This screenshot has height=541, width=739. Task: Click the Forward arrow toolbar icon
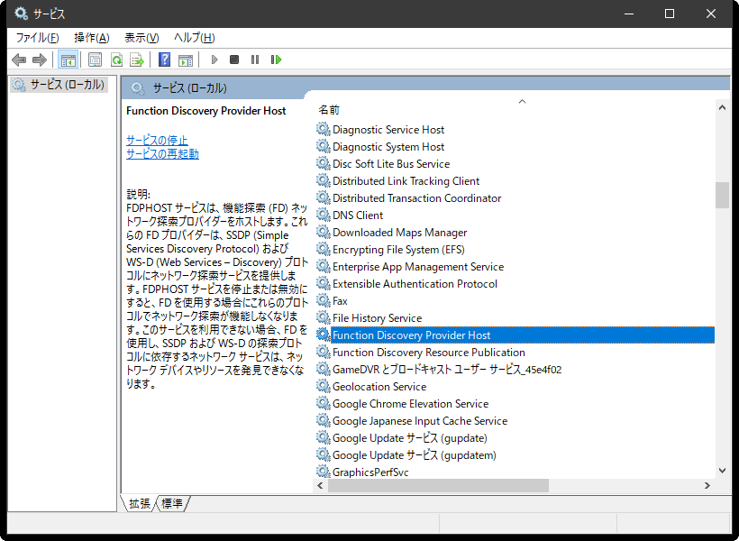[40, 60]
